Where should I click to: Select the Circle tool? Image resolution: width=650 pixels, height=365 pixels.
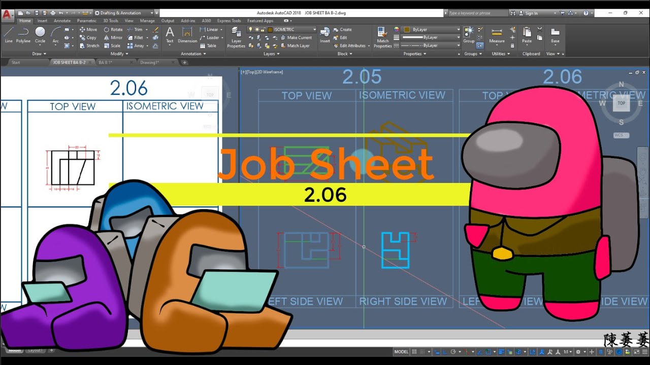(x=40, y=35)
